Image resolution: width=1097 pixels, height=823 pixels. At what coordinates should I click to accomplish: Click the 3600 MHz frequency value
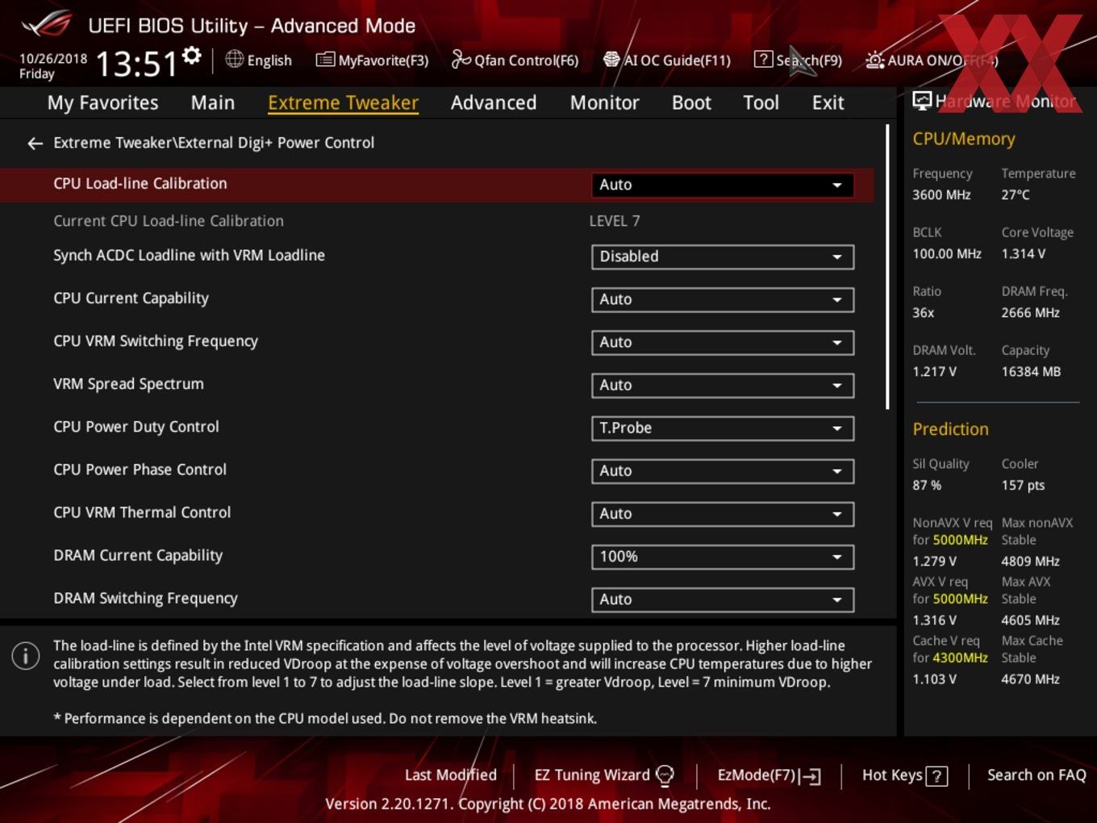(941, 194)
